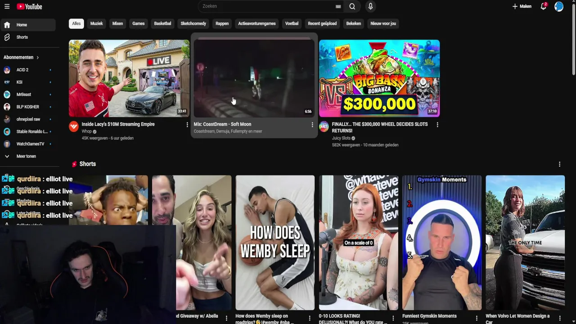Click Inside Lacy's $10M Streaming Empire title
The height and width of the screenshot is (324, 576).
point(118,124)
